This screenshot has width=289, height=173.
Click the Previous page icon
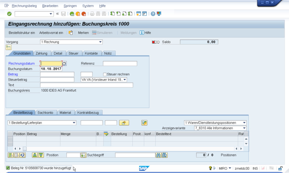coord(118,14)
